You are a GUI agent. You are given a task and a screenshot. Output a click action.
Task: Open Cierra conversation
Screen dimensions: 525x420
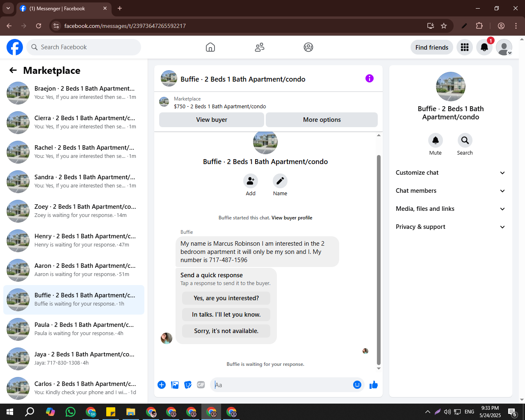(74, 123)
